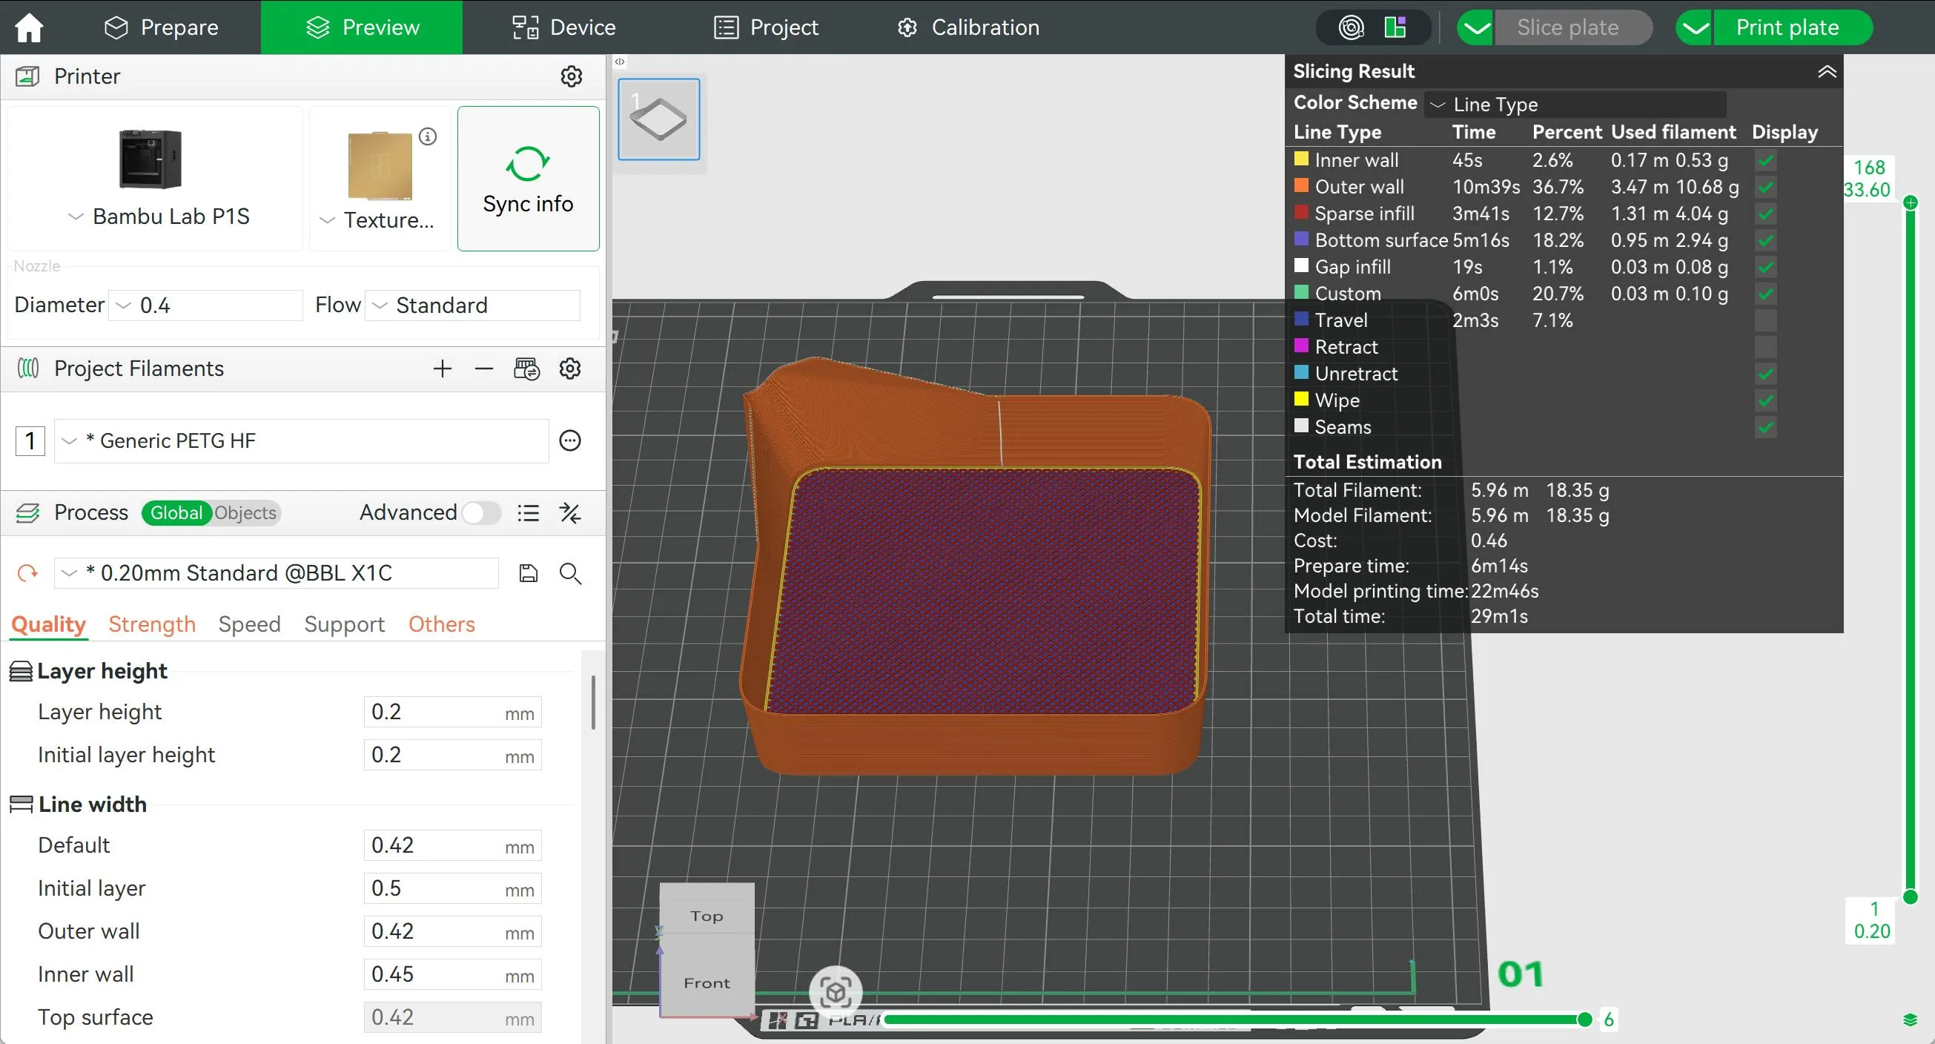The height and width of the screenshot is (1044, 1935).
Task: Hide Inner wall lines in preview
Action: (x=1765, y=160)
